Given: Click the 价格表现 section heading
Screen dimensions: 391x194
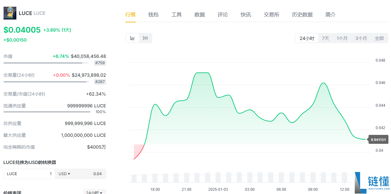Looking at the screenshot, I should pyautogui.click(x=12, y=192).
